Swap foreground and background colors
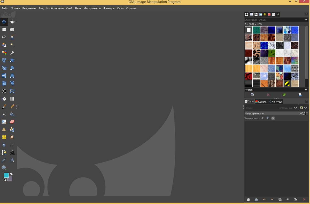310x204 pixels. pyautogui.click(x=11, y=174)
